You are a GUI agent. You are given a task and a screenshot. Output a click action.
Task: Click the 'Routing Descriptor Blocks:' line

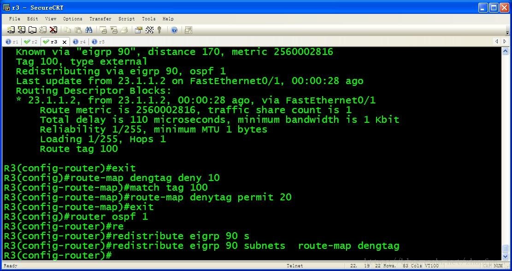94,90
